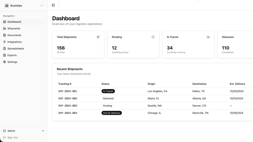Click the Recent Shipments heading
The width and height of the screenshot is (253, 142).
70,69
